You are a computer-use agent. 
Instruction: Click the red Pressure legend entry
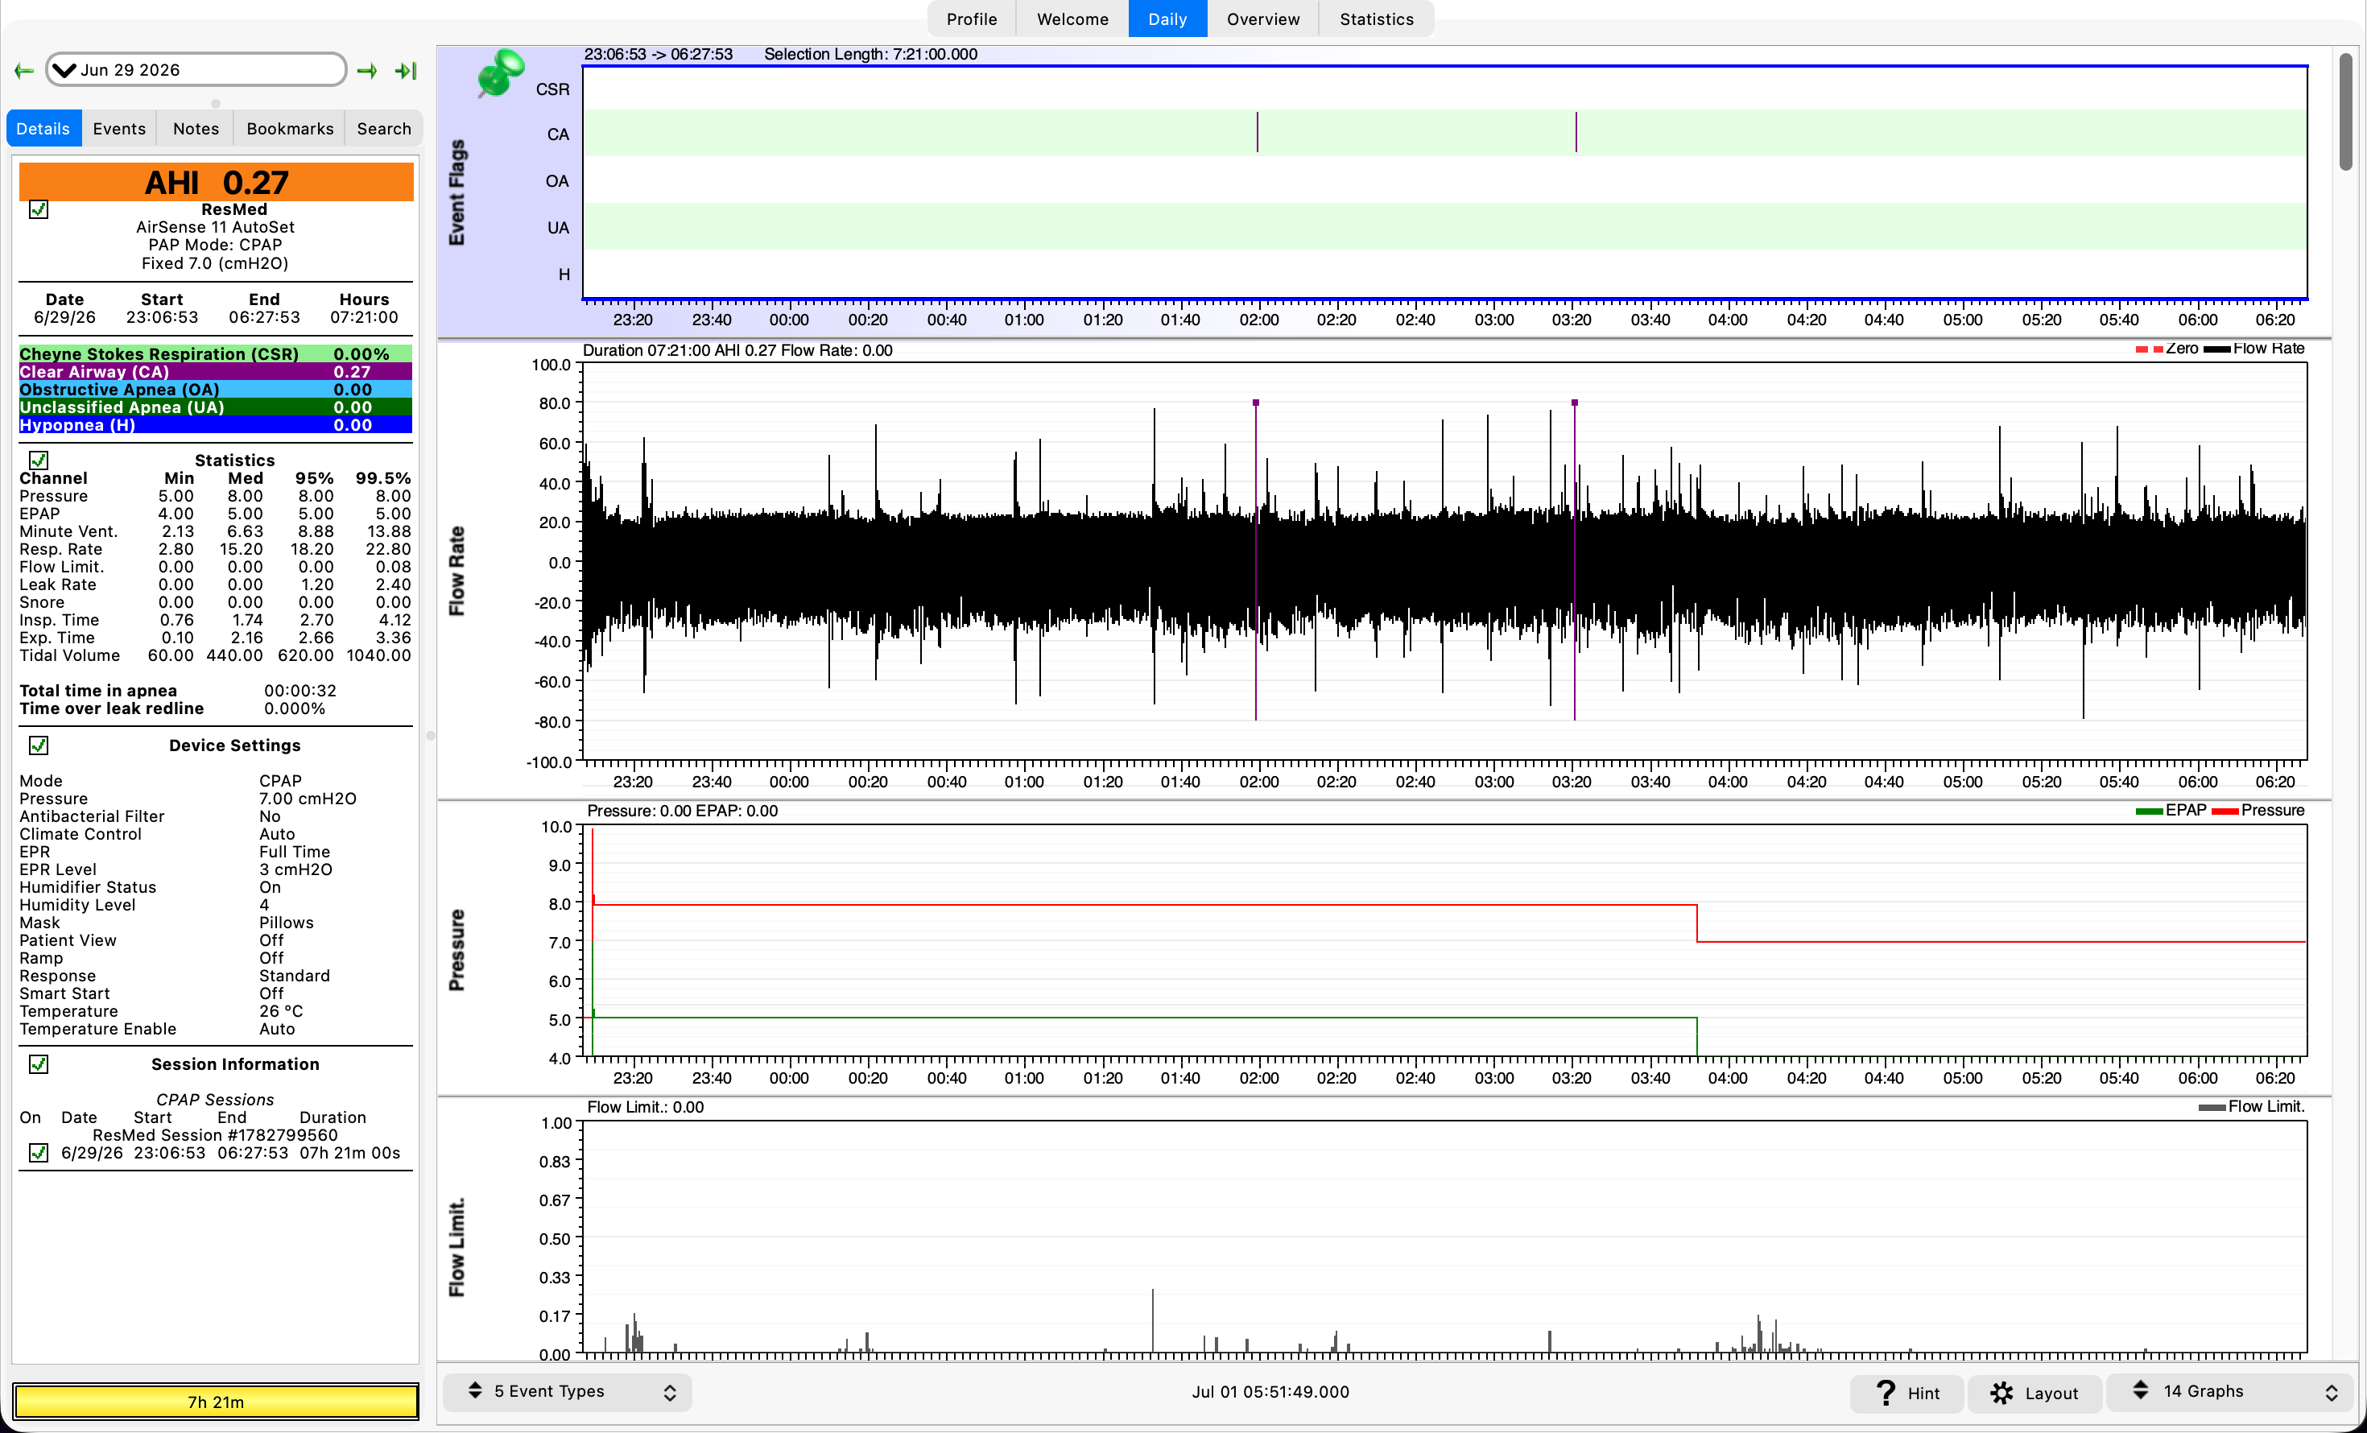pos(2258,811)
